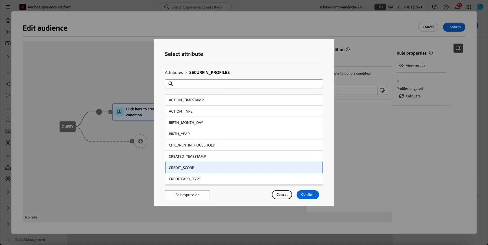Select CREDIT_SCORE attribute
Viewport: 488px width, 245px height.
point(244,168)
